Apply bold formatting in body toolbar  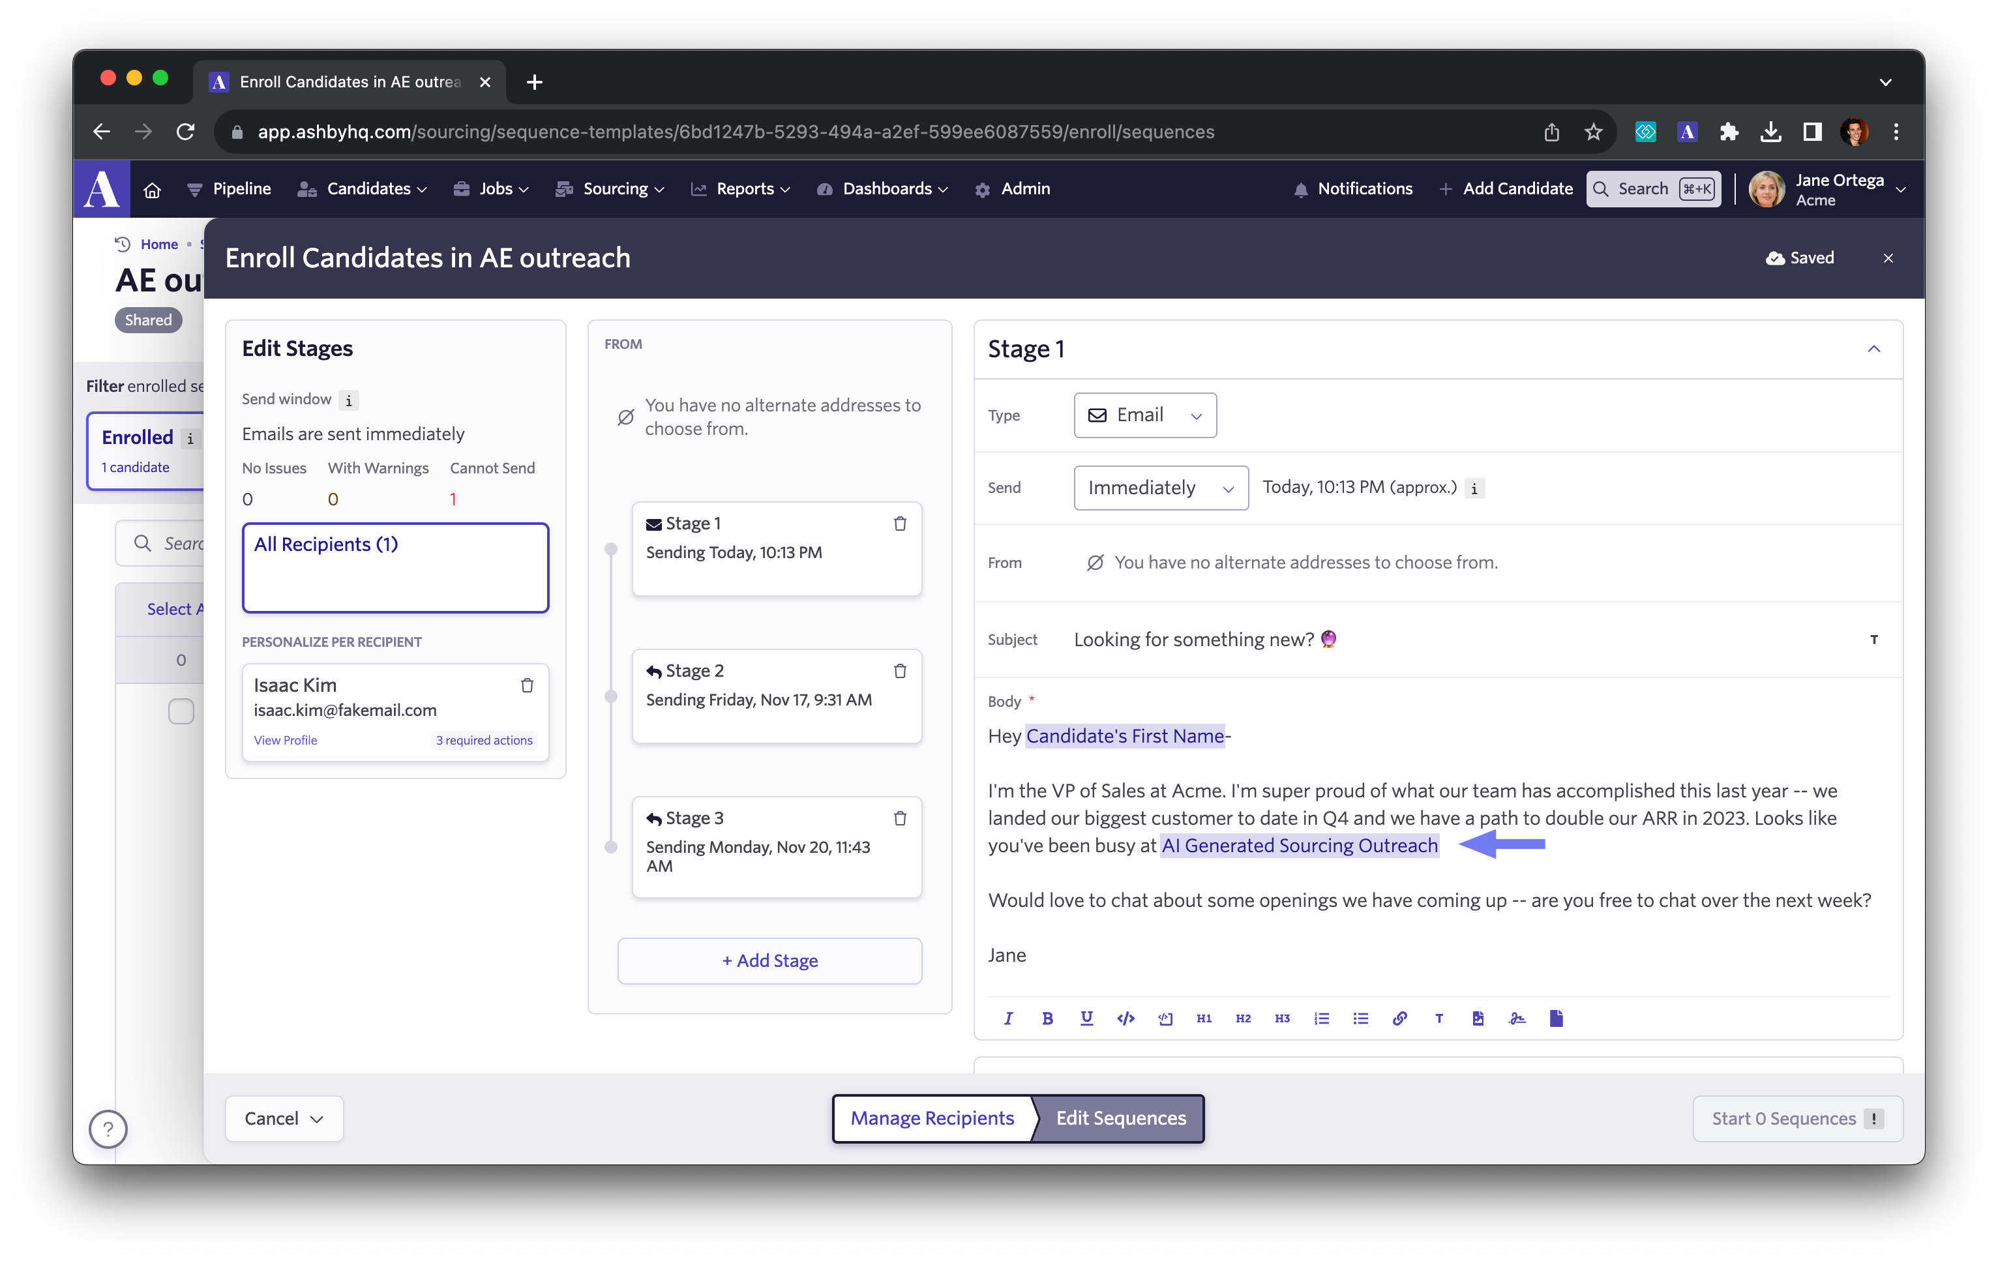[x=1047, y=1018]
